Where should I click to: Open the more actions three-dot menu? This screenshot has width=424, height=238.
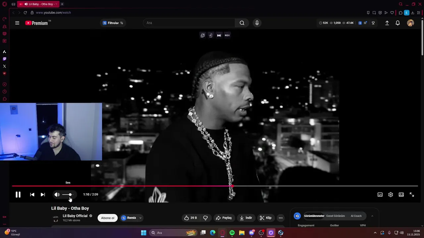pyautogui.click(x=281, y=218)
